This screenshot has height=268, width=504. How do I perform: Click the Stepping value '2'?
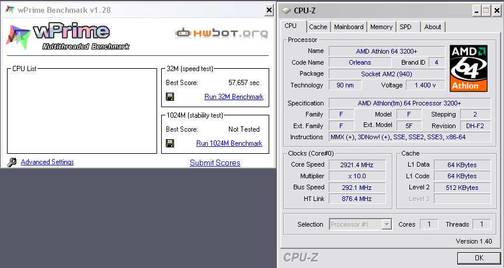click(x=475, y=114)
